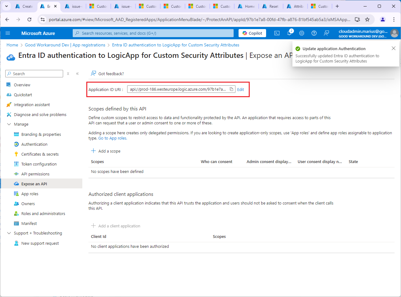This screenshot has width=401, height=297.
Task: Collapse the Manage section
Action: 9,124
